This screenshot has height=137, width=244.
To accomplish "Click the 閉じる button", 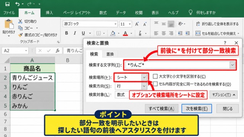I will click(x=228, y=108).
